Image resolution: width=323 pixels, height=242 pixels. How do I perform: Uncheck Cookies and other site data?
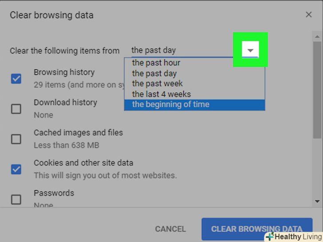pyautogui.click(x=16, y=169)
